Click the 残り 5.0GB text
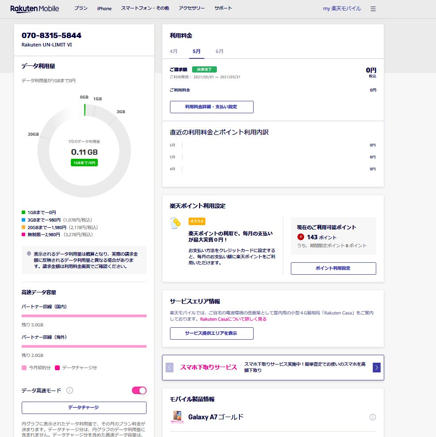The width and height of the screenshot is (436, 437). pyautogui.click(x=32, y=325)
